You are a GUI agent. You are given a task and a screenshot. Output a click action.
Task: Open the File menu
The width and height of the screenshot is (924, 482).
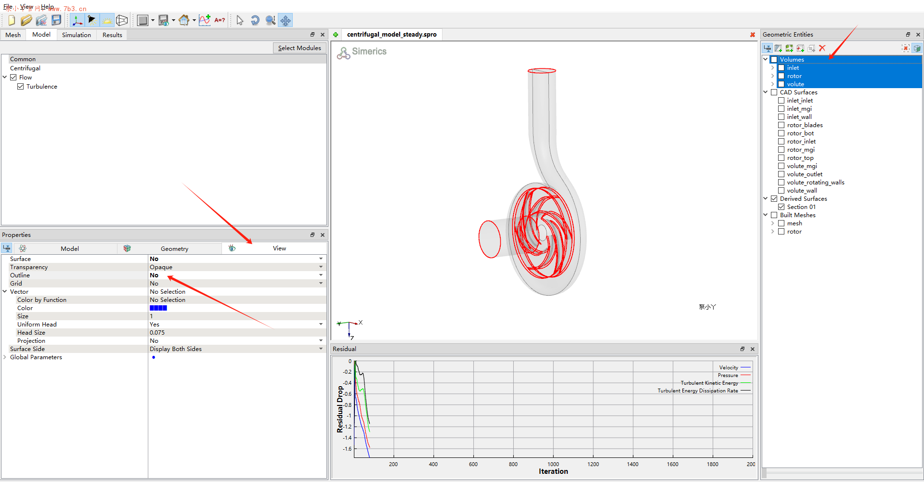pyautogui.click(x=8, y=7)
